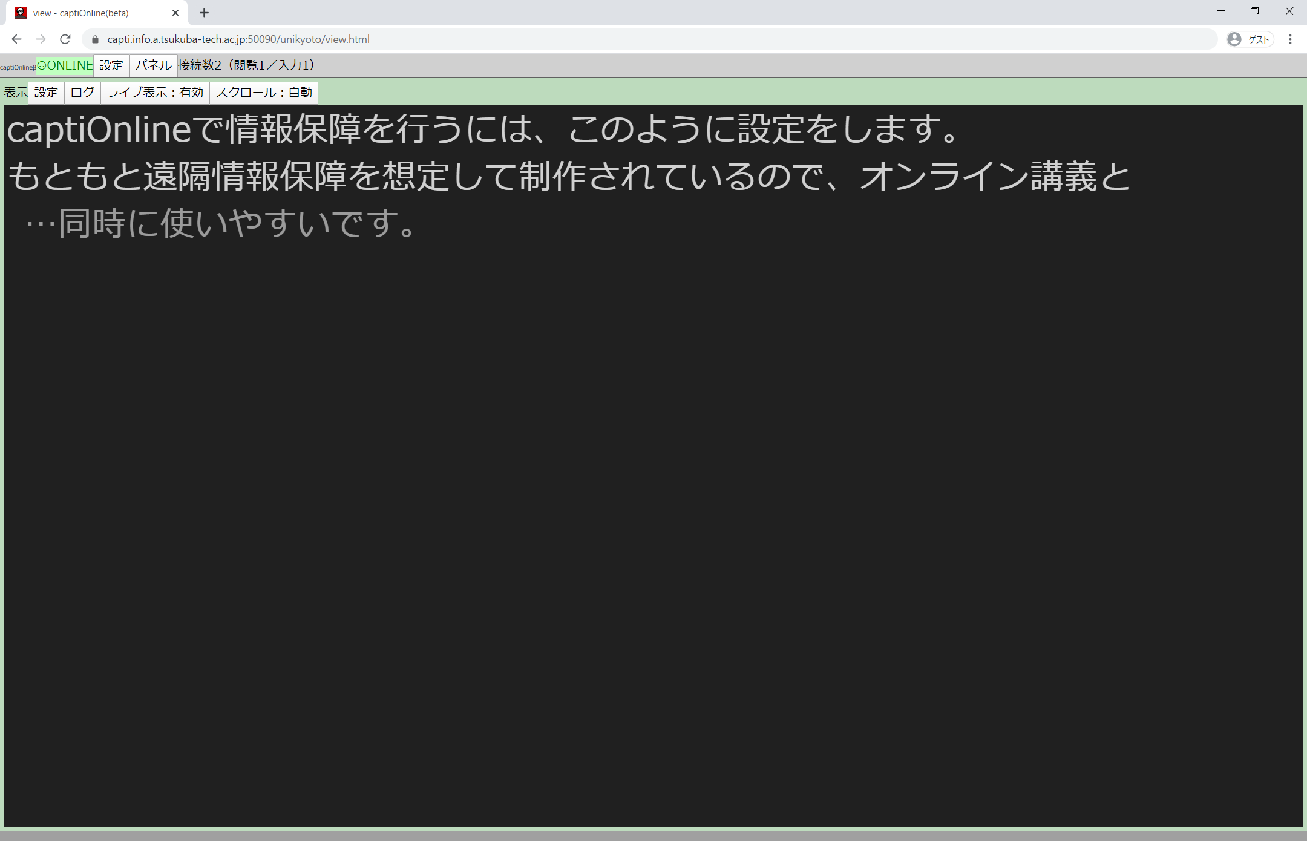1307x841 pixels.
Task: Click the captiOnlineβ logo text
Action: tap(18, 67)
